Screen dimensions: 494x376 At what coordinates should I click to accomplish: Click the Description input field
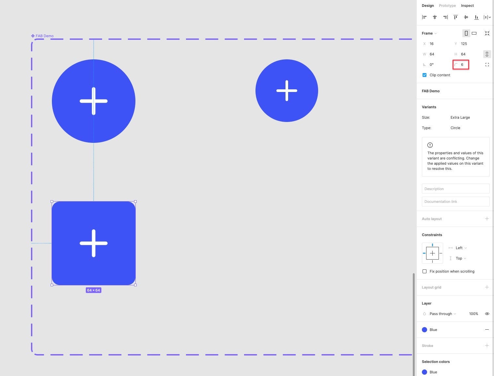coord(455,189)
